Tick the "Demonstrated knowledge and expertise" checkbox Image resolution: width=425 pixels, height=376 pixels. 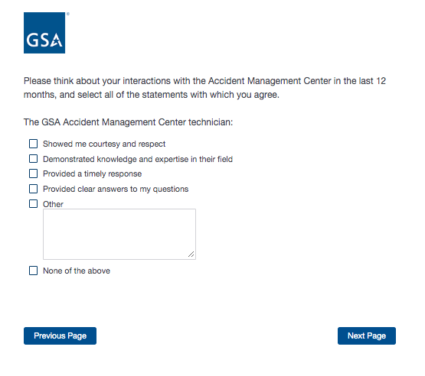click(34, 158)
